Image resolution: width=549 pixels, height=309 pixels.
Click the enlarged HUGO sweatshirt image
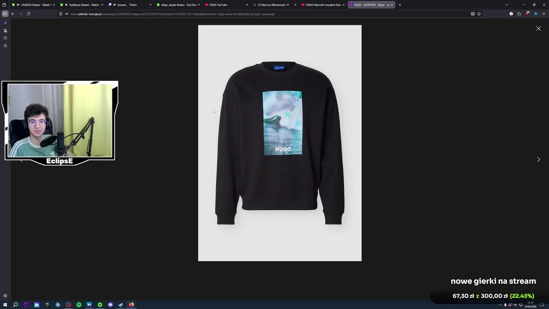pyautogui.click(x=280, y=143)
